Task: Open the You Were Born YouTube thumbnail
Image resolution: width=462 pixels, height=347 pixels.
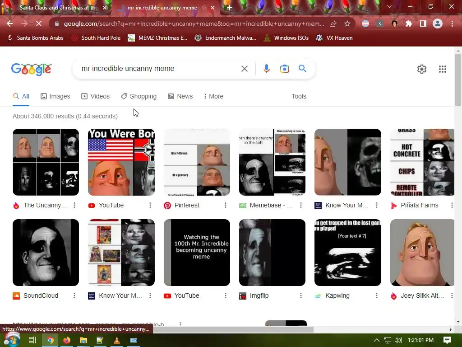Action: click(x=121, y=162)
